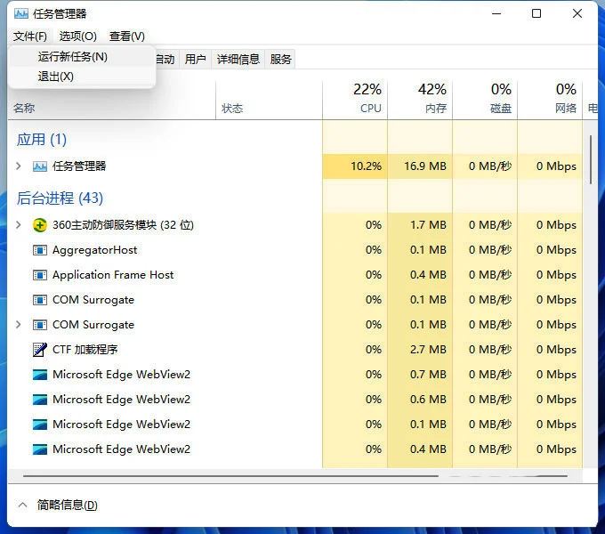Click the 简略信息(D) button
The image size is (605, 534).
click(x=67, y=505)
